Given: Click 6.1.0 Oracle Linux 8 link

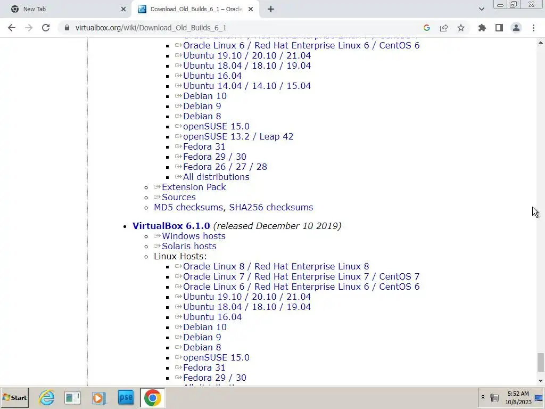Looking at the screenshot, I should click(x=276, y=266).
